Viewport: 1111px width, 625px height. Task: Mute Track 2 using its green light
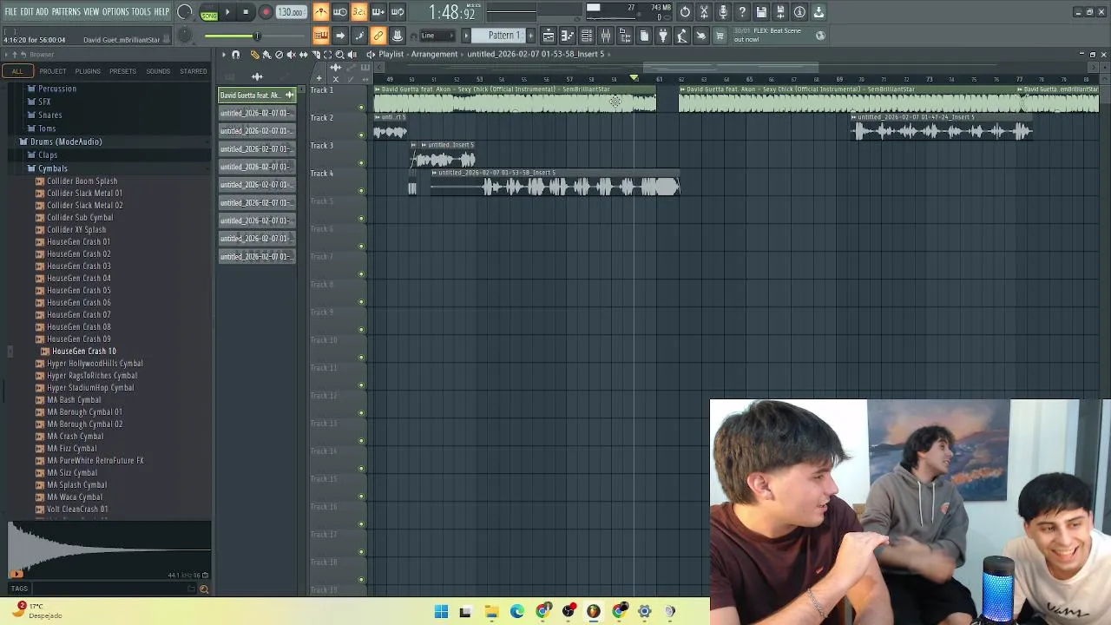tap(361, 135)
